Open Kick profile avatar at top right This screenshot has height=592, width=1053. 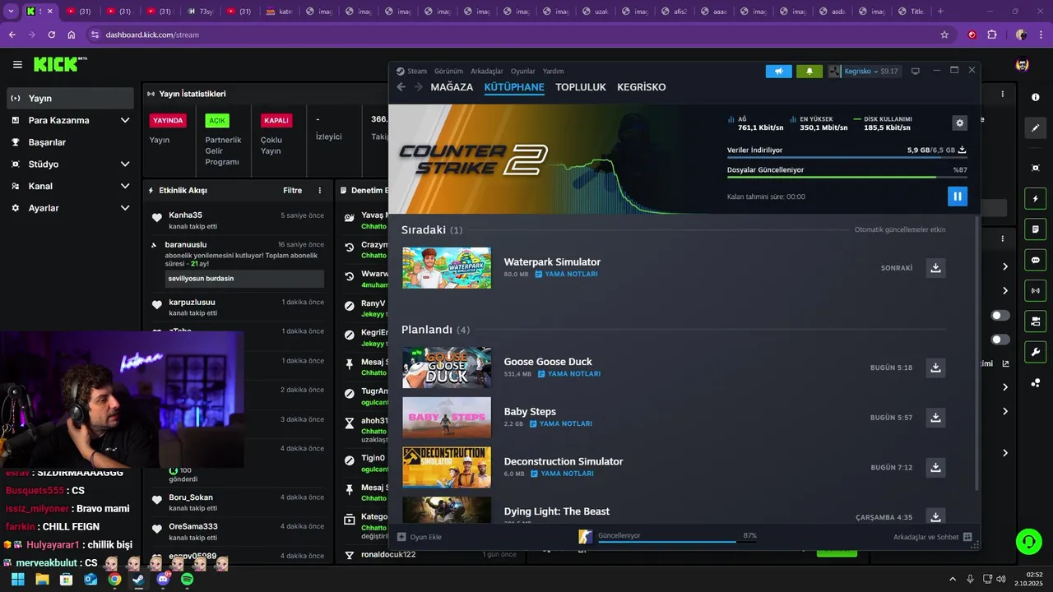[1023, 64]
